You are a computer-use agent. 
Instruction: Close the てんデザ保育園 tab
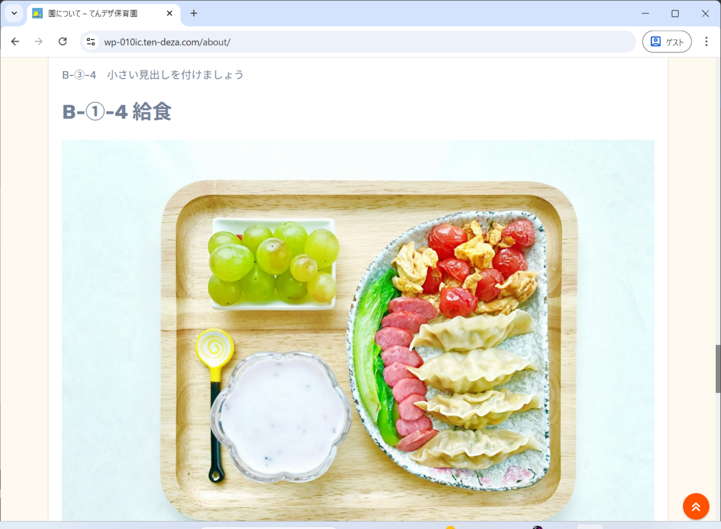170,13
